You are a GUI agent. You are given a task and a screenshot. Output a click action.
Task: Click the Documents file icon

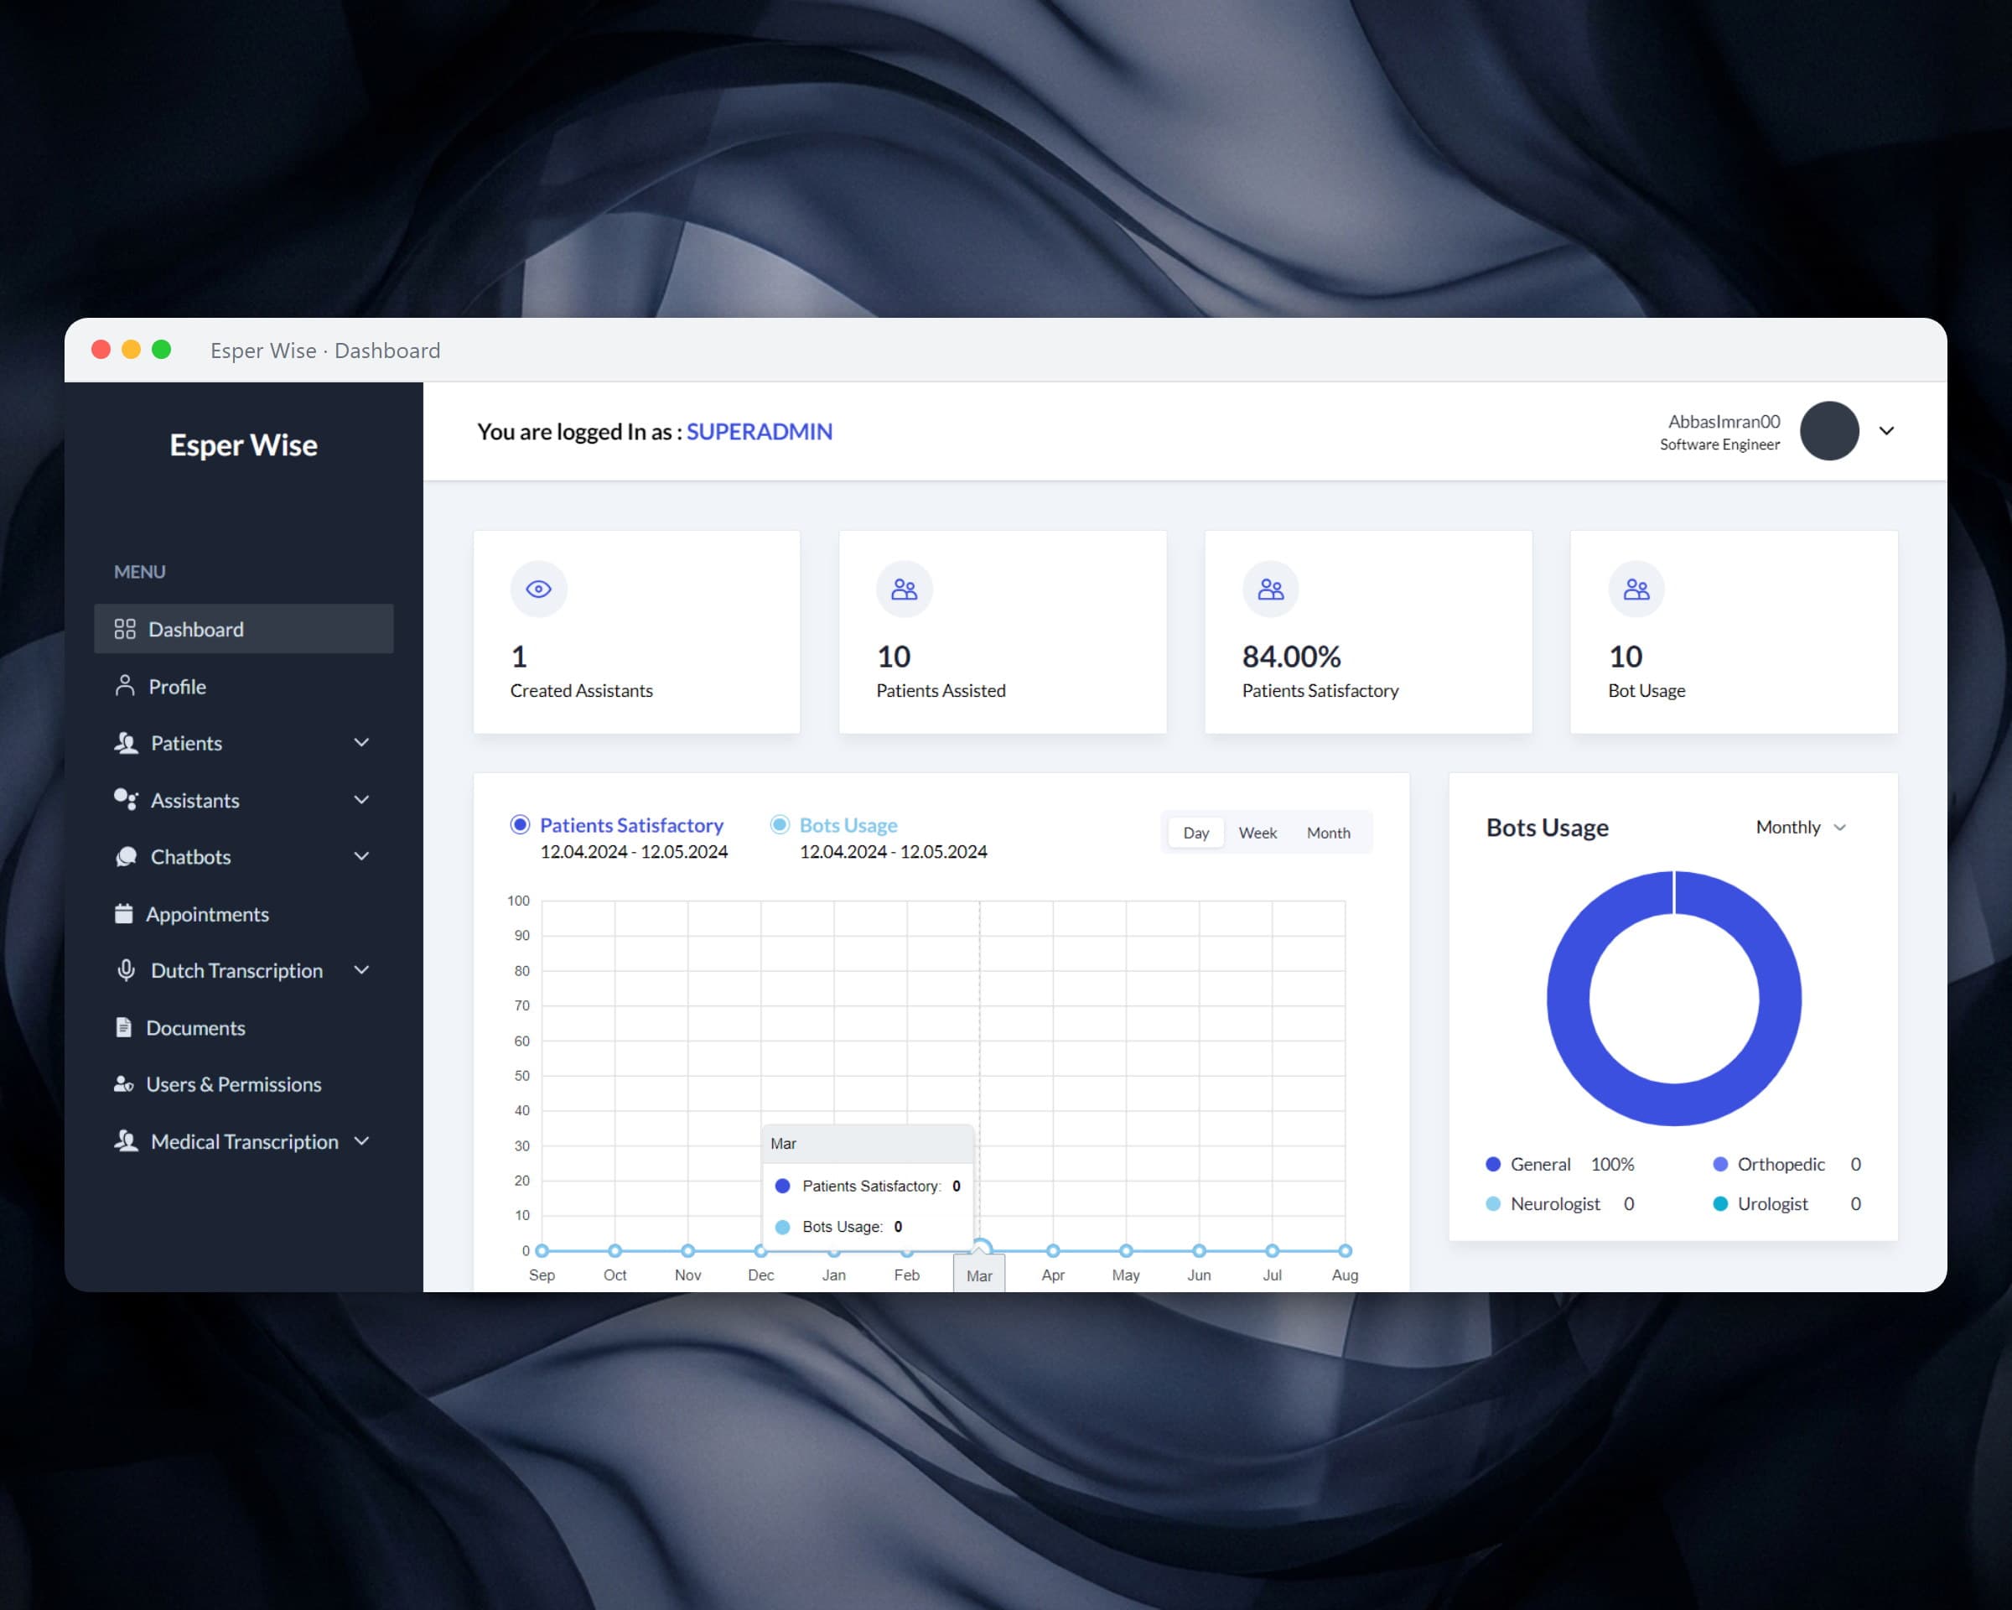pyautogui.click(x=123, y=1027)
